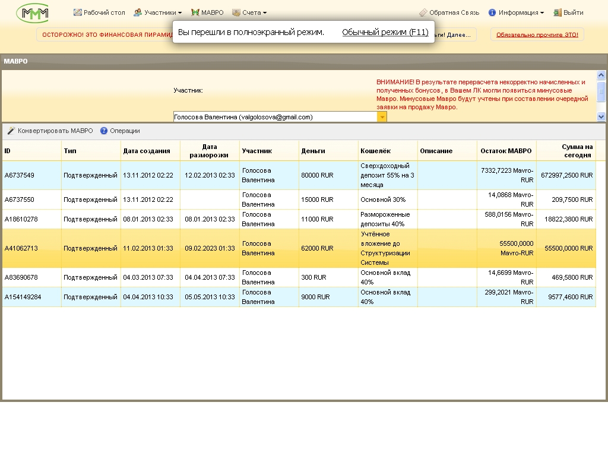Select row A154149284
Screen dimensions: 608x456
[299, 297]
